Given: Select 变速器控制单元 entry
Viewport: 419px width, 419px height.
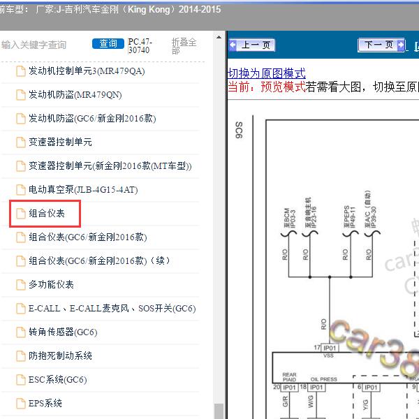Looking at the screenshot, I should point(60,142).
